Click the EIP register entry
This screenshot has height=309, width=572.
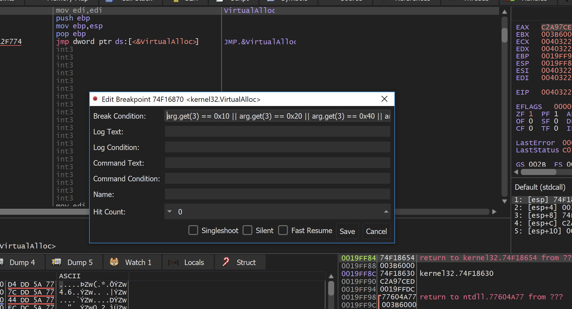(522, 92)
